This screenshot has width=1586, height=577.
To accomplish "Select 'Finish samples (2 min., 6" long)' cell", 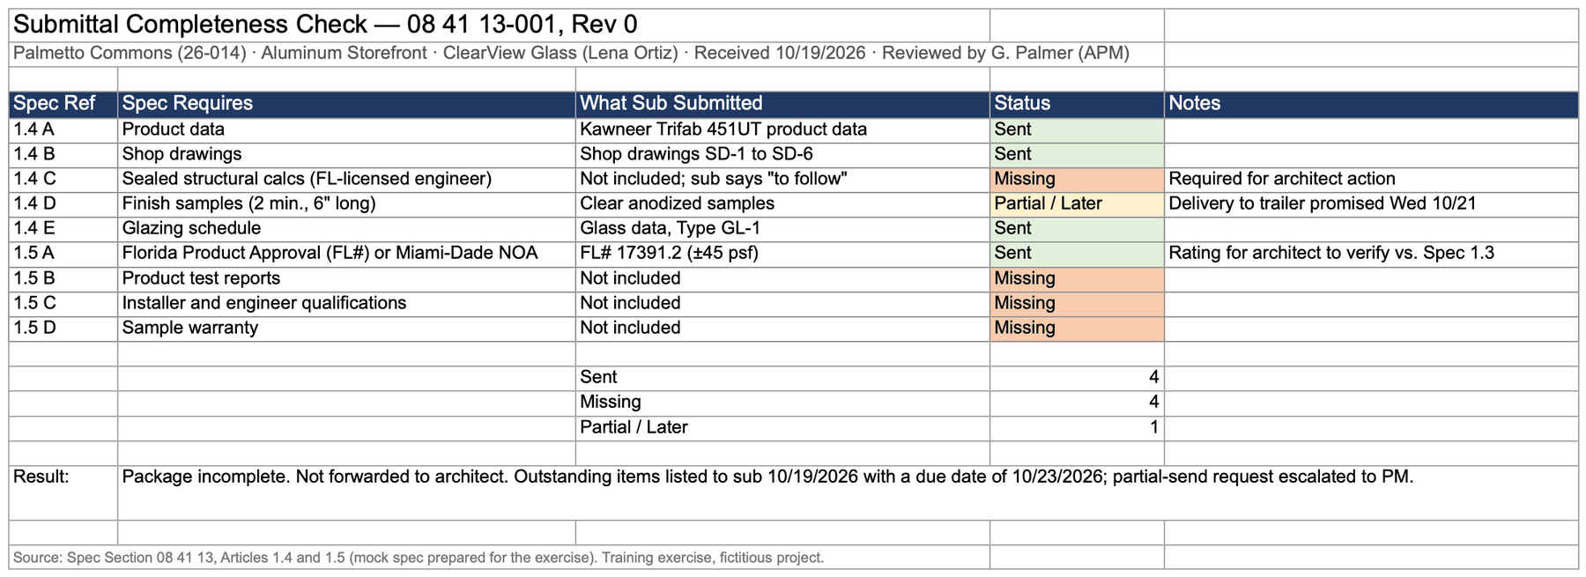I will (x=346, y=203).
